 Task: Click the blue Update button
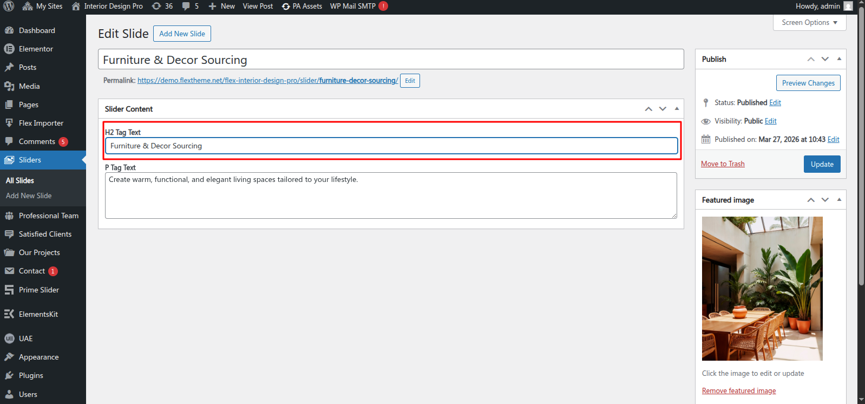822,164
